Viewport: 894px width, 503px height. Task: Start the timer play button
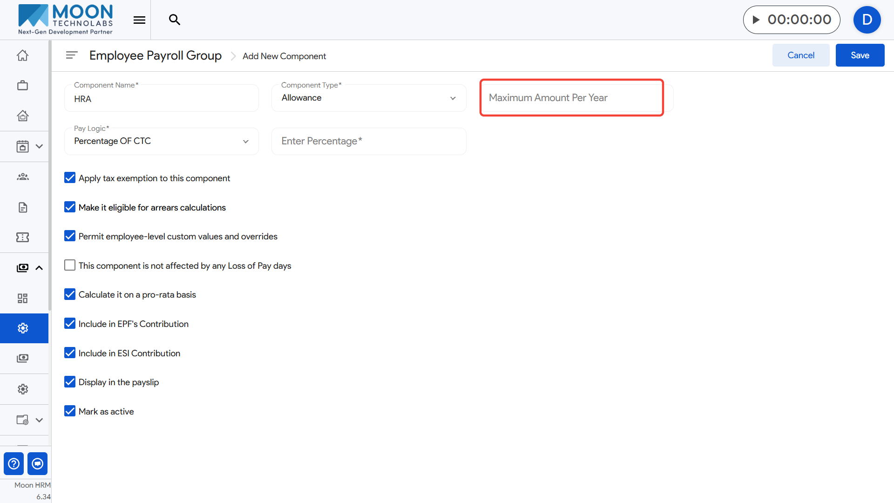[756, 20]
